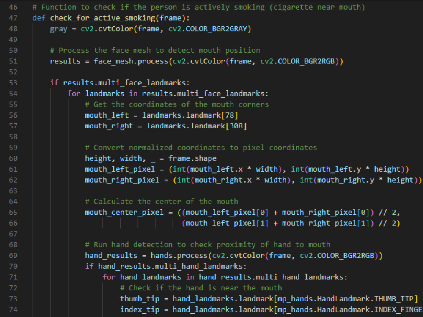This screenshot has width=423, height=317.
Task: Click 'mouth_left' assignment on line 56
Action: 107,115
